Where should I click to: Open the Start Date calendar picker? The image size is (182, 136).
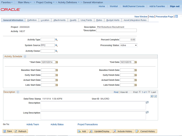pos(57,62)
